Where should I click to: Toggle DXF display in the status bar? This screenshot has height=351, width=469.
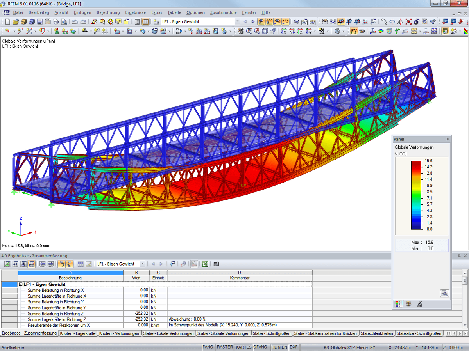pyautogui.click(x=293, y=347)
